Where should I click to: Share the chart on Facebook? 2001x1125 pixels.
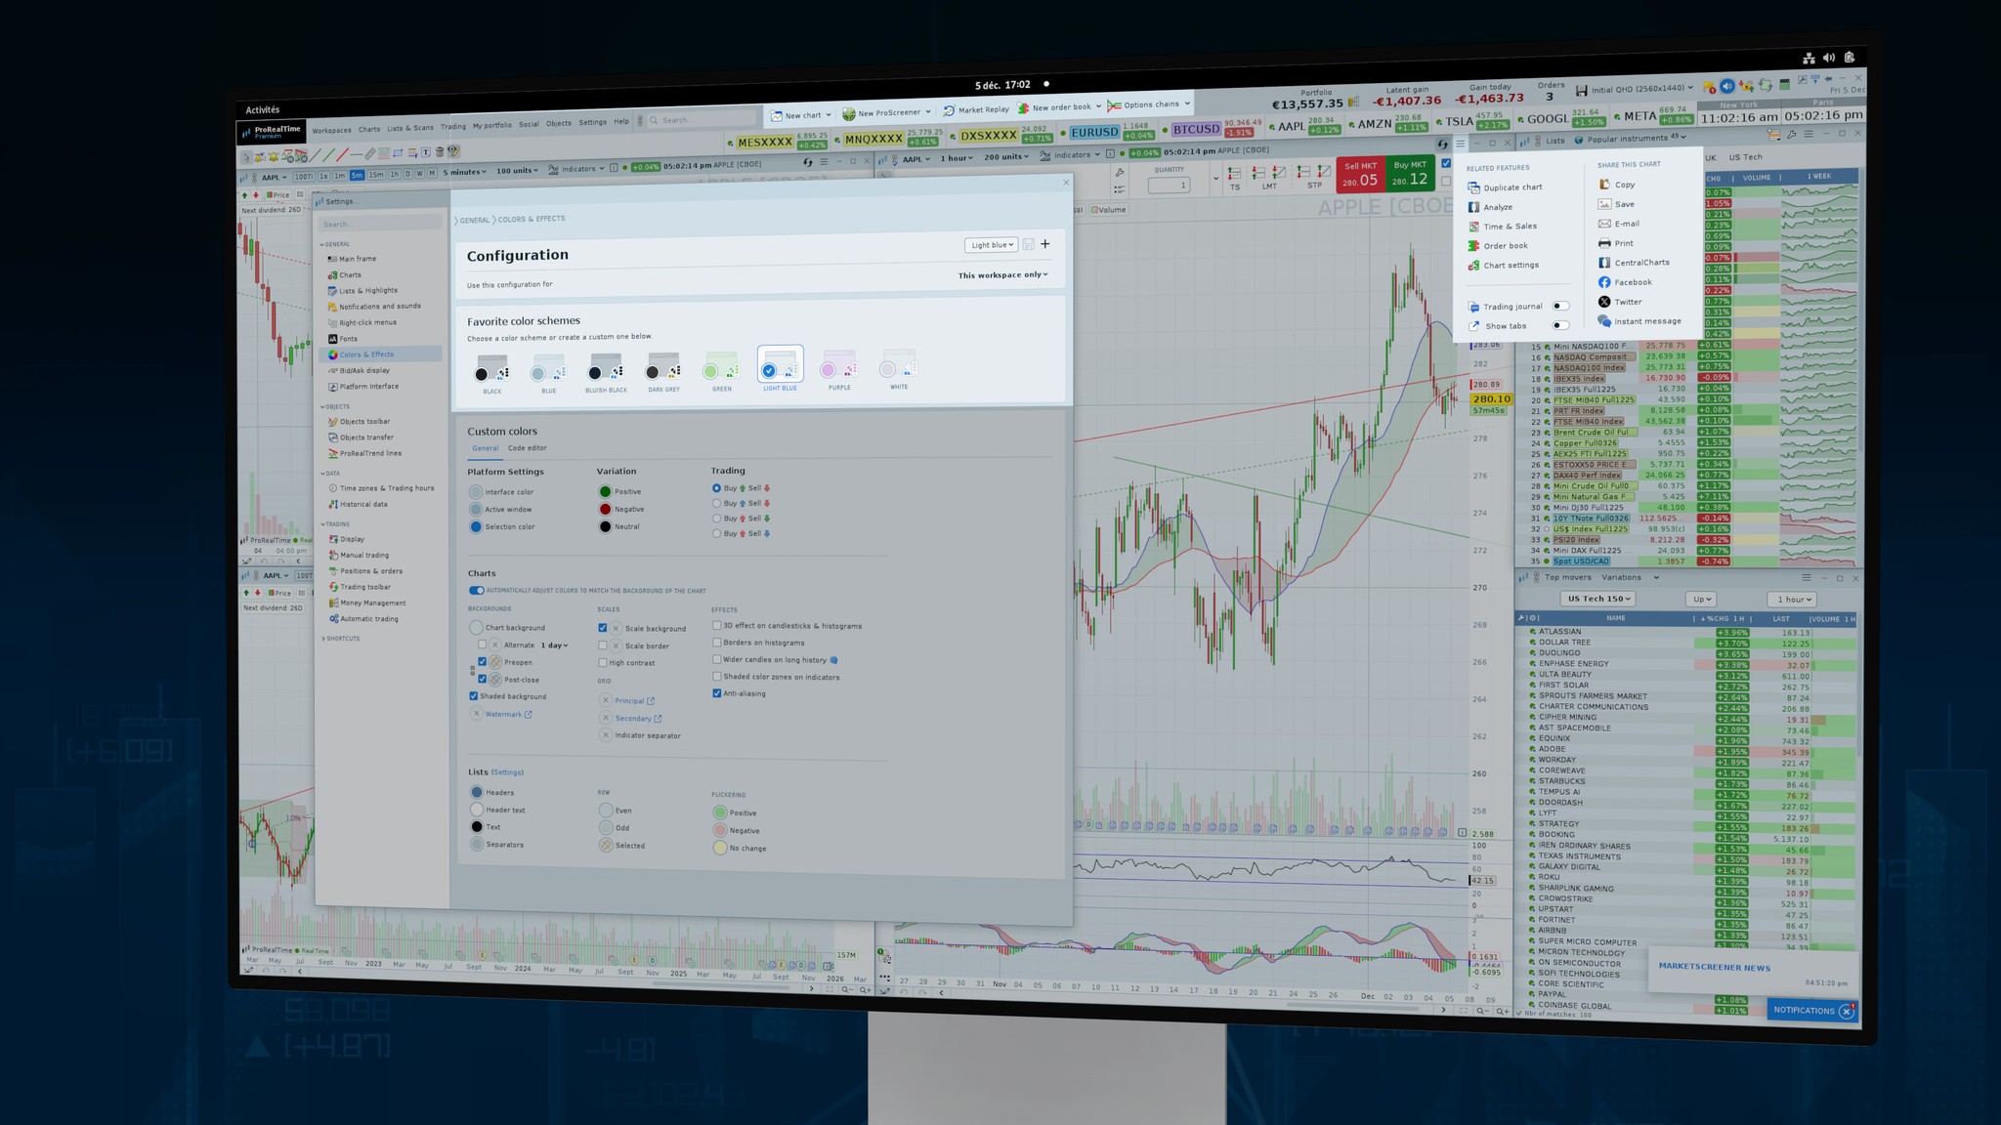(x=1625, y=282)
